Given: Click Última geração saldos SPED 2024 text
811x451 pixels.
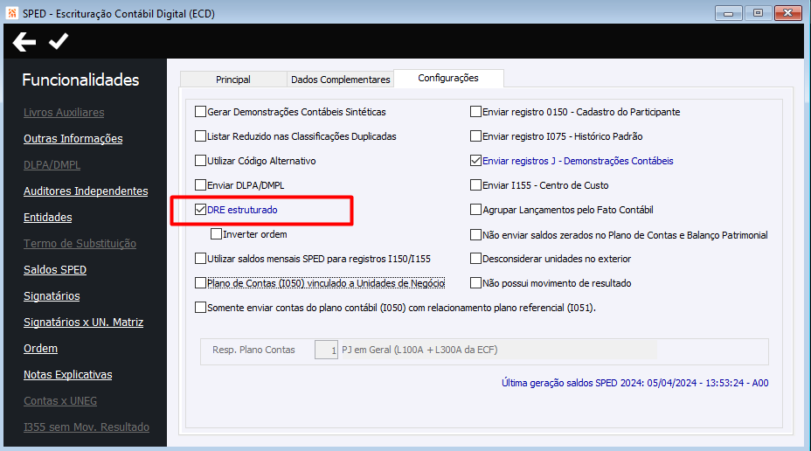Looking at the screenshot, I should (x=634, y=383).
